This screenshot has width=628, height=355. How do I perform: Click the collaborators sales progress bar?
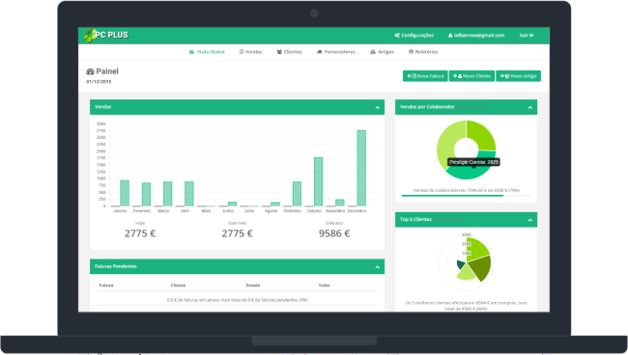click(x=467, y=196)
